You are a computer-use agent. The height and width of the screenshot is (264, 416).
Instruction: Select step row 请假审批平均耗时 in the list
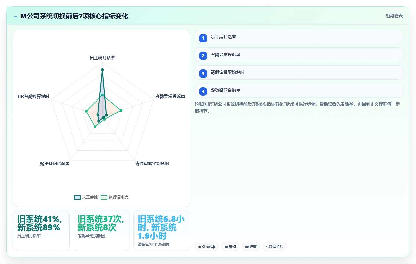coord(299,73)
